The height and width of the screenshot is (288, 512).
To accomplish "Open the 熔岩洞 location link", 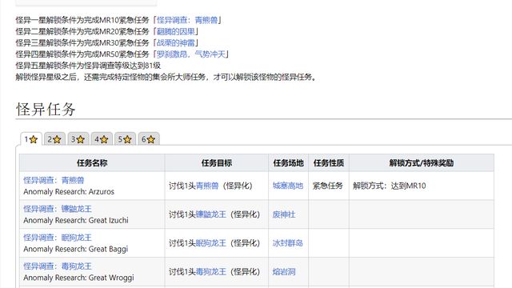I will tap(284, 272).
